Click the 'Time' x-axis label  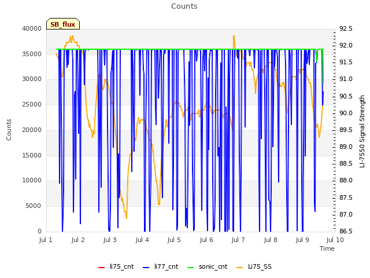tap(327, 248)
